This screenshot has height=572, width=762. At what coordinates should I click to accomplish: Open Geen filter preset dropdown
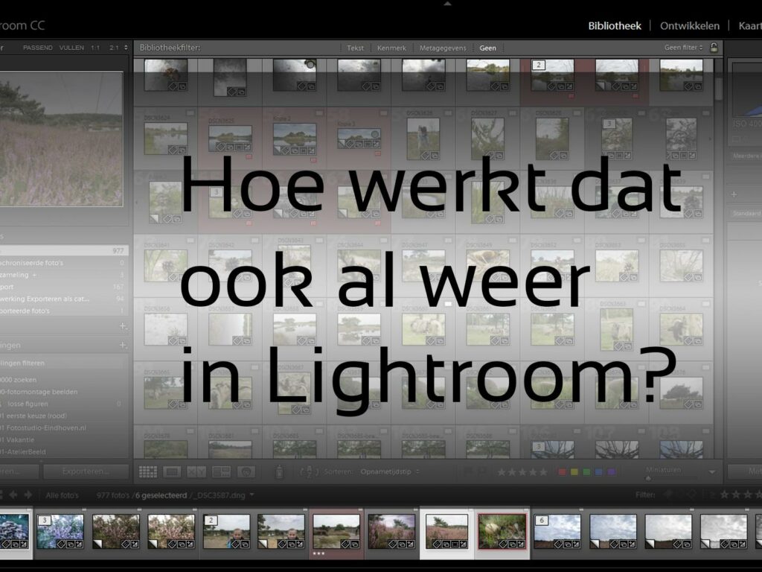(683, 48)
